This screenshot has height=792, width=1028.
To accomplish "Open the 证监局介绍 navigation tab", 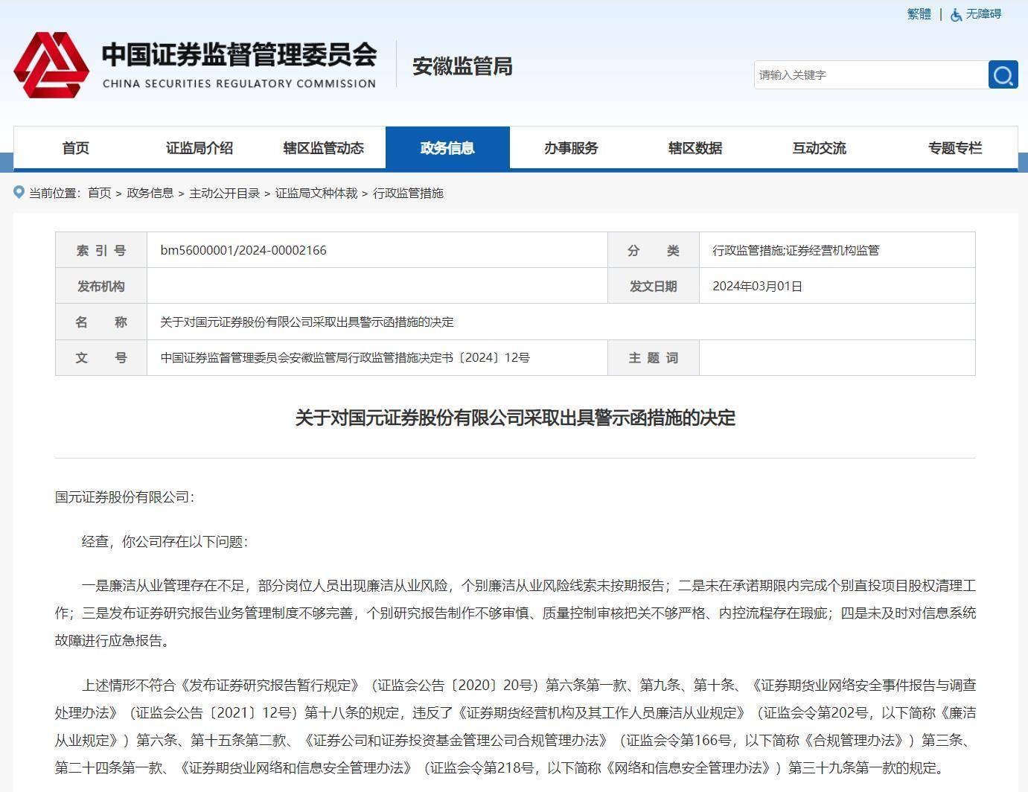I will 199,148.
